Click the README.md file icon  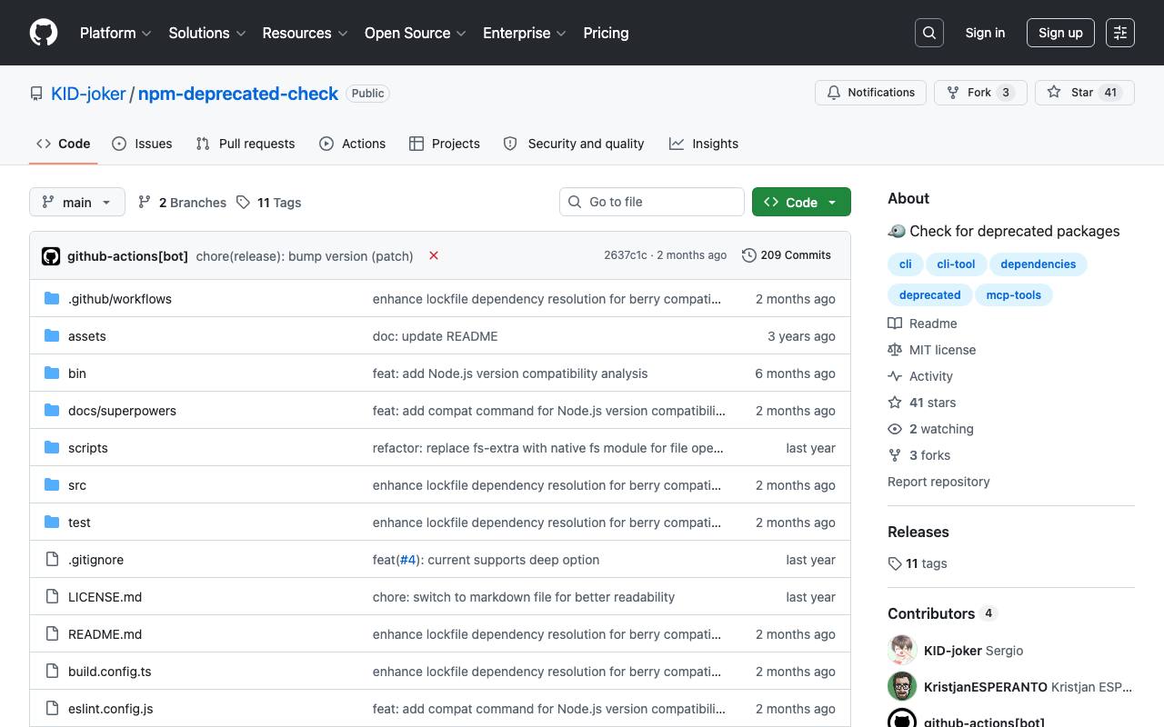coord(52,634)
